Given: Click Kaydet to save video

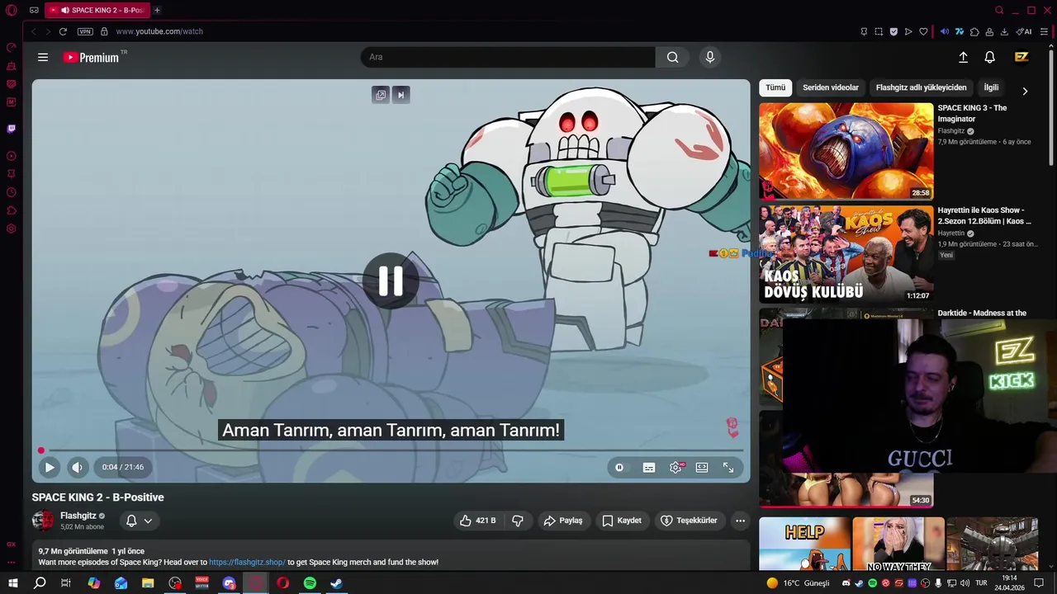Looking at the screenshot, I should tap(622, 521).
